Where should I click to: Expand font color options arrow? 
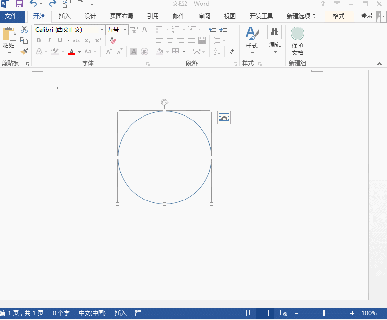tap(79, 52)
